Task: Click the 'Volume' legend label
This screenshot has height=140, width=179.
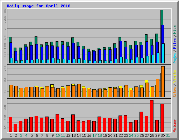Action: click(174, 126)
